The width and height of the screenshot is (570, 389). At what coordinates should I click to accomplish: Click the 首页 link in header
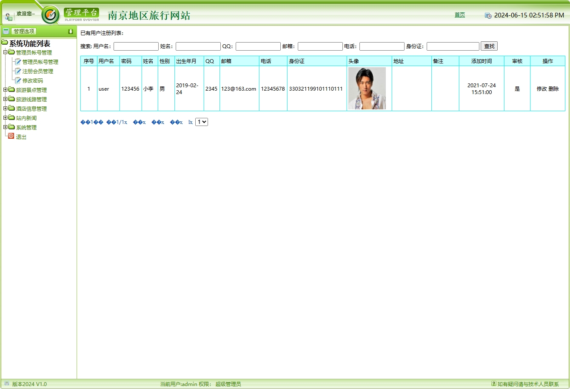coord(459,15)
